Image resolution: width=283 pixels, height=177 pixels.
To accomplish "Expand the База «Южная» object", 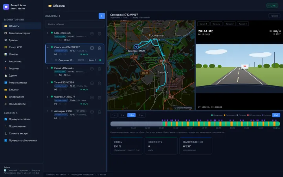I will 48,33.
